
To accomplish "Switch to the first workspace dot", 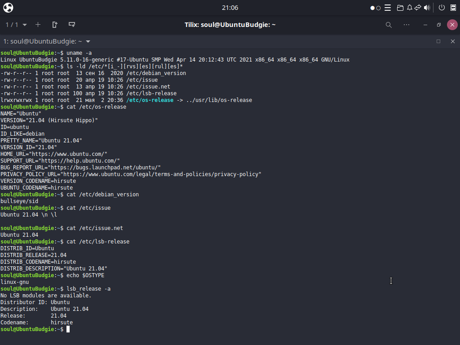I will pos(372,8).
